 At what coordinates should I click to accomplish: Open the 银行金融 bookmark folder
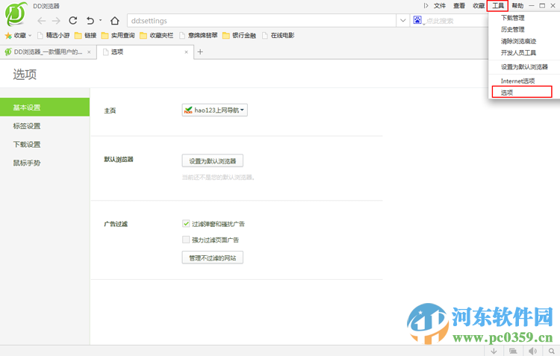pos(239,35)
